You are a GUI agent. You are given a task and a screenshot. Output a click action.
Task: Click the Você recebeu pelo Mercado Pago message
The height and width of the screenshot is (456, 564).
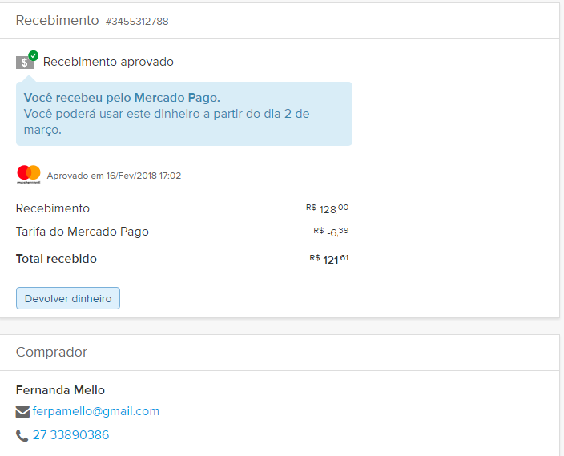pos(122,98)
